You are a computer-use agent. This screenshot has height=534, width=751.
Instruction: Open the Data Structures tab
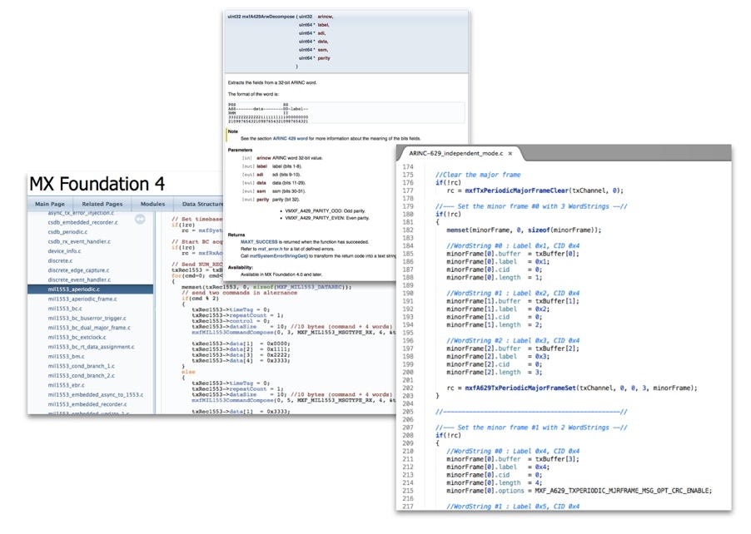point(202,204)
